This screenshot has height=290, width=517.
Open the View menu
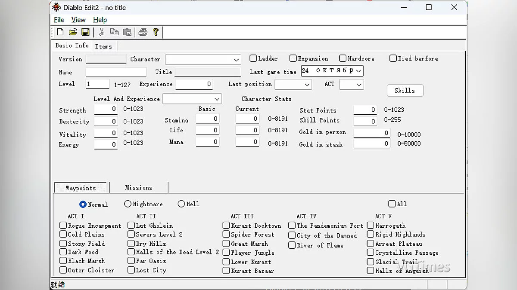[78, 20]
